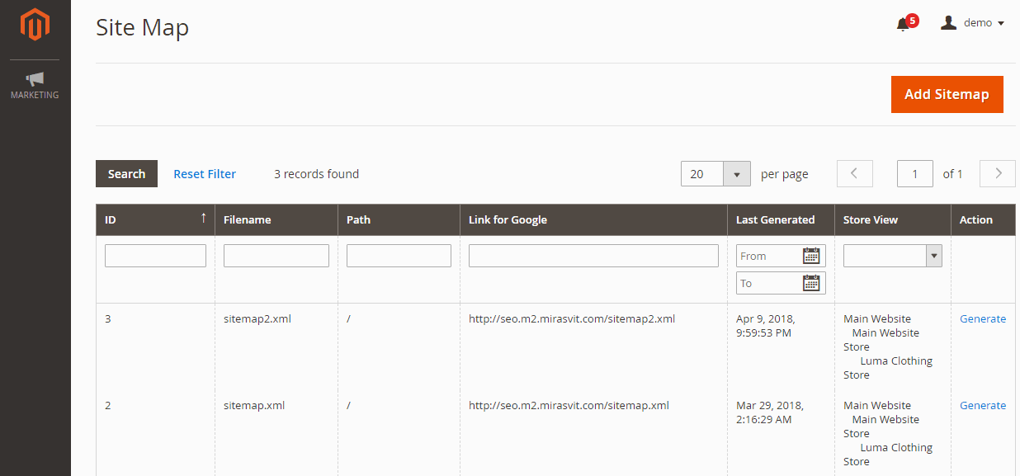
Task: Go to next page arrow
Action: pyautogui.click(x=997, y=174)
